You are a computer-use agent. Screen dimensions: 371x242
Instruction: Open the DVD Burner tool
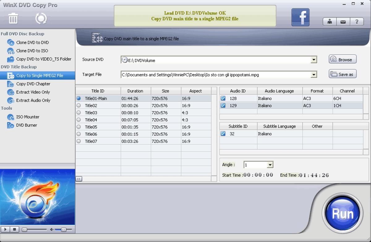coord(26,125)
